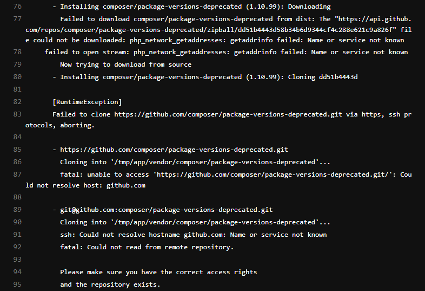
Task: Click the [RuntimeException] log text
Action: (x=87, y=101)
